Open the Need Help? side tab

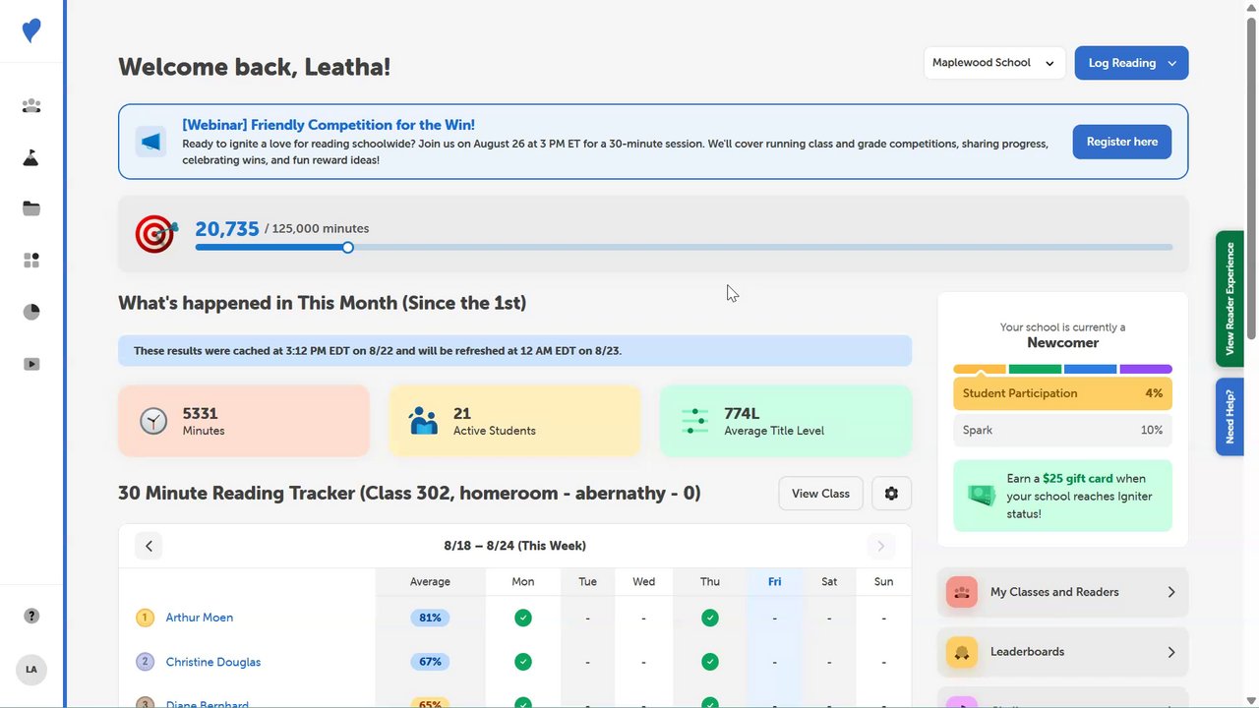(1229, 417)
